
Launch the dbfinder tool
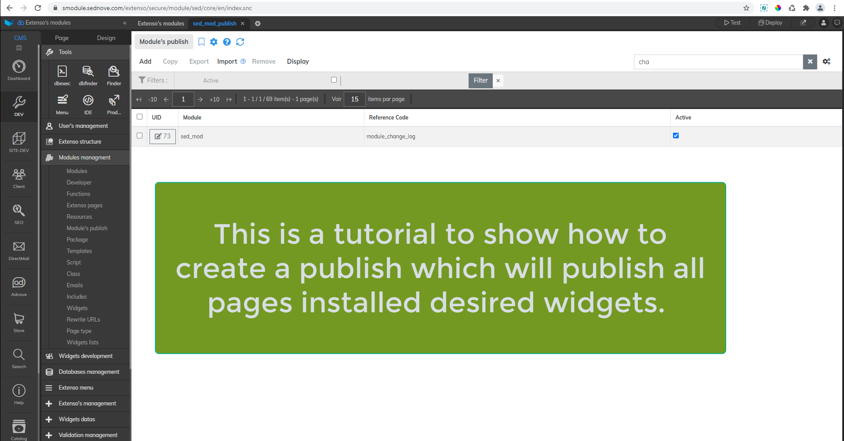point(88,76)
